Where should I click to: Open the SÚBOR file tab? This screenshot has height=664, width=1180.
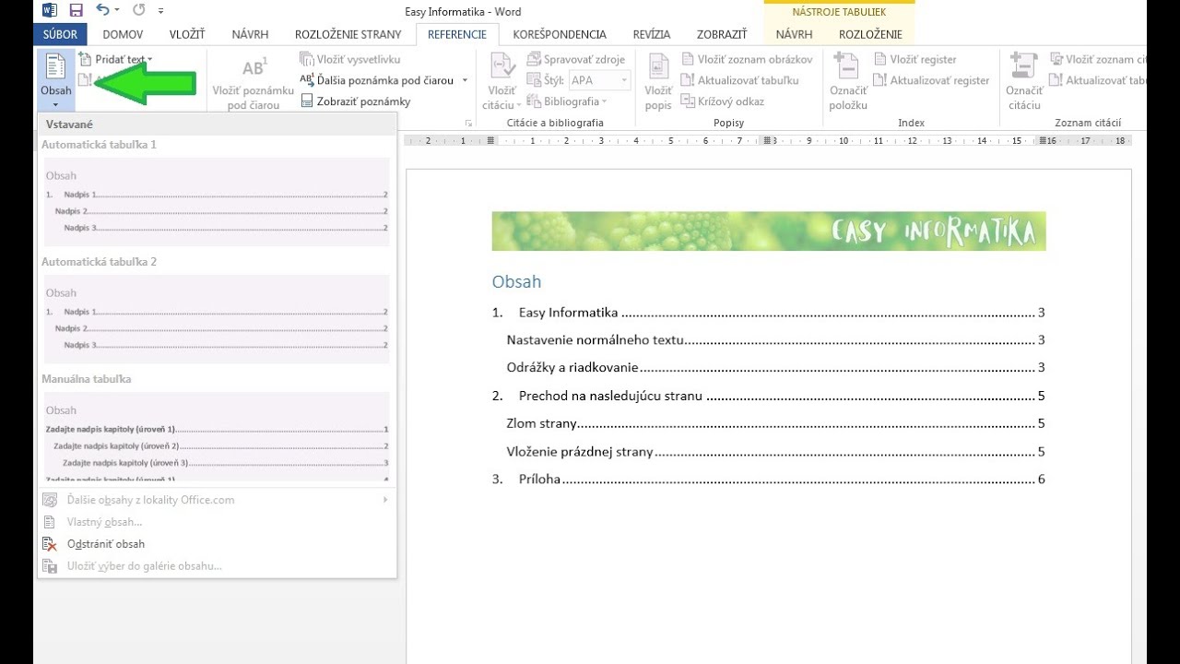pyautogui.click(x=61, y=34)
